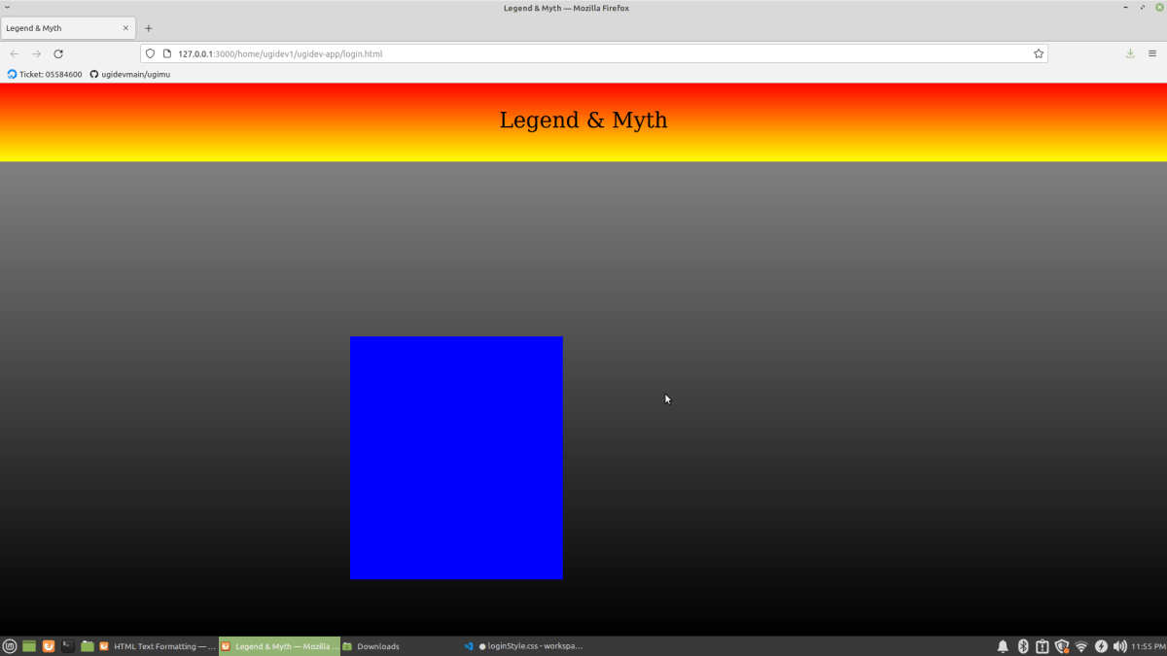Click the blue box on the page
This screenshot has width=1167, height=656.
(x=456, y=458)
